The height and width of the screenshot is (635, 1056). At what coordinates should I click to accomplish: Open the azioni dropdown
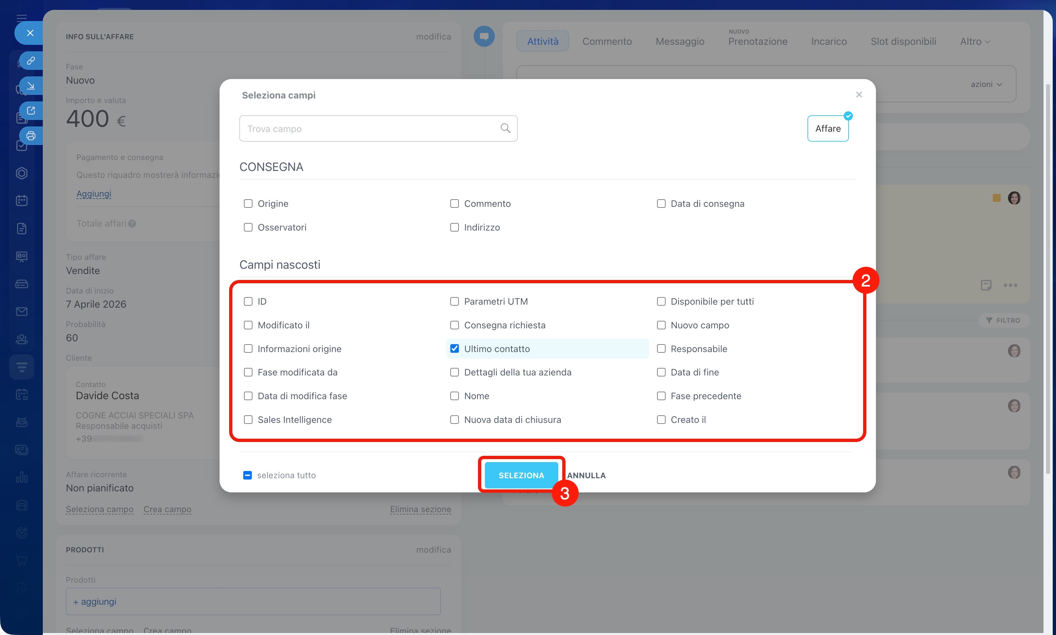[x=986, y=84]
